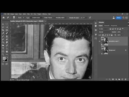Select the Eyedropper tool
Screen dimensions: 129x97
(x=3, y=33)
